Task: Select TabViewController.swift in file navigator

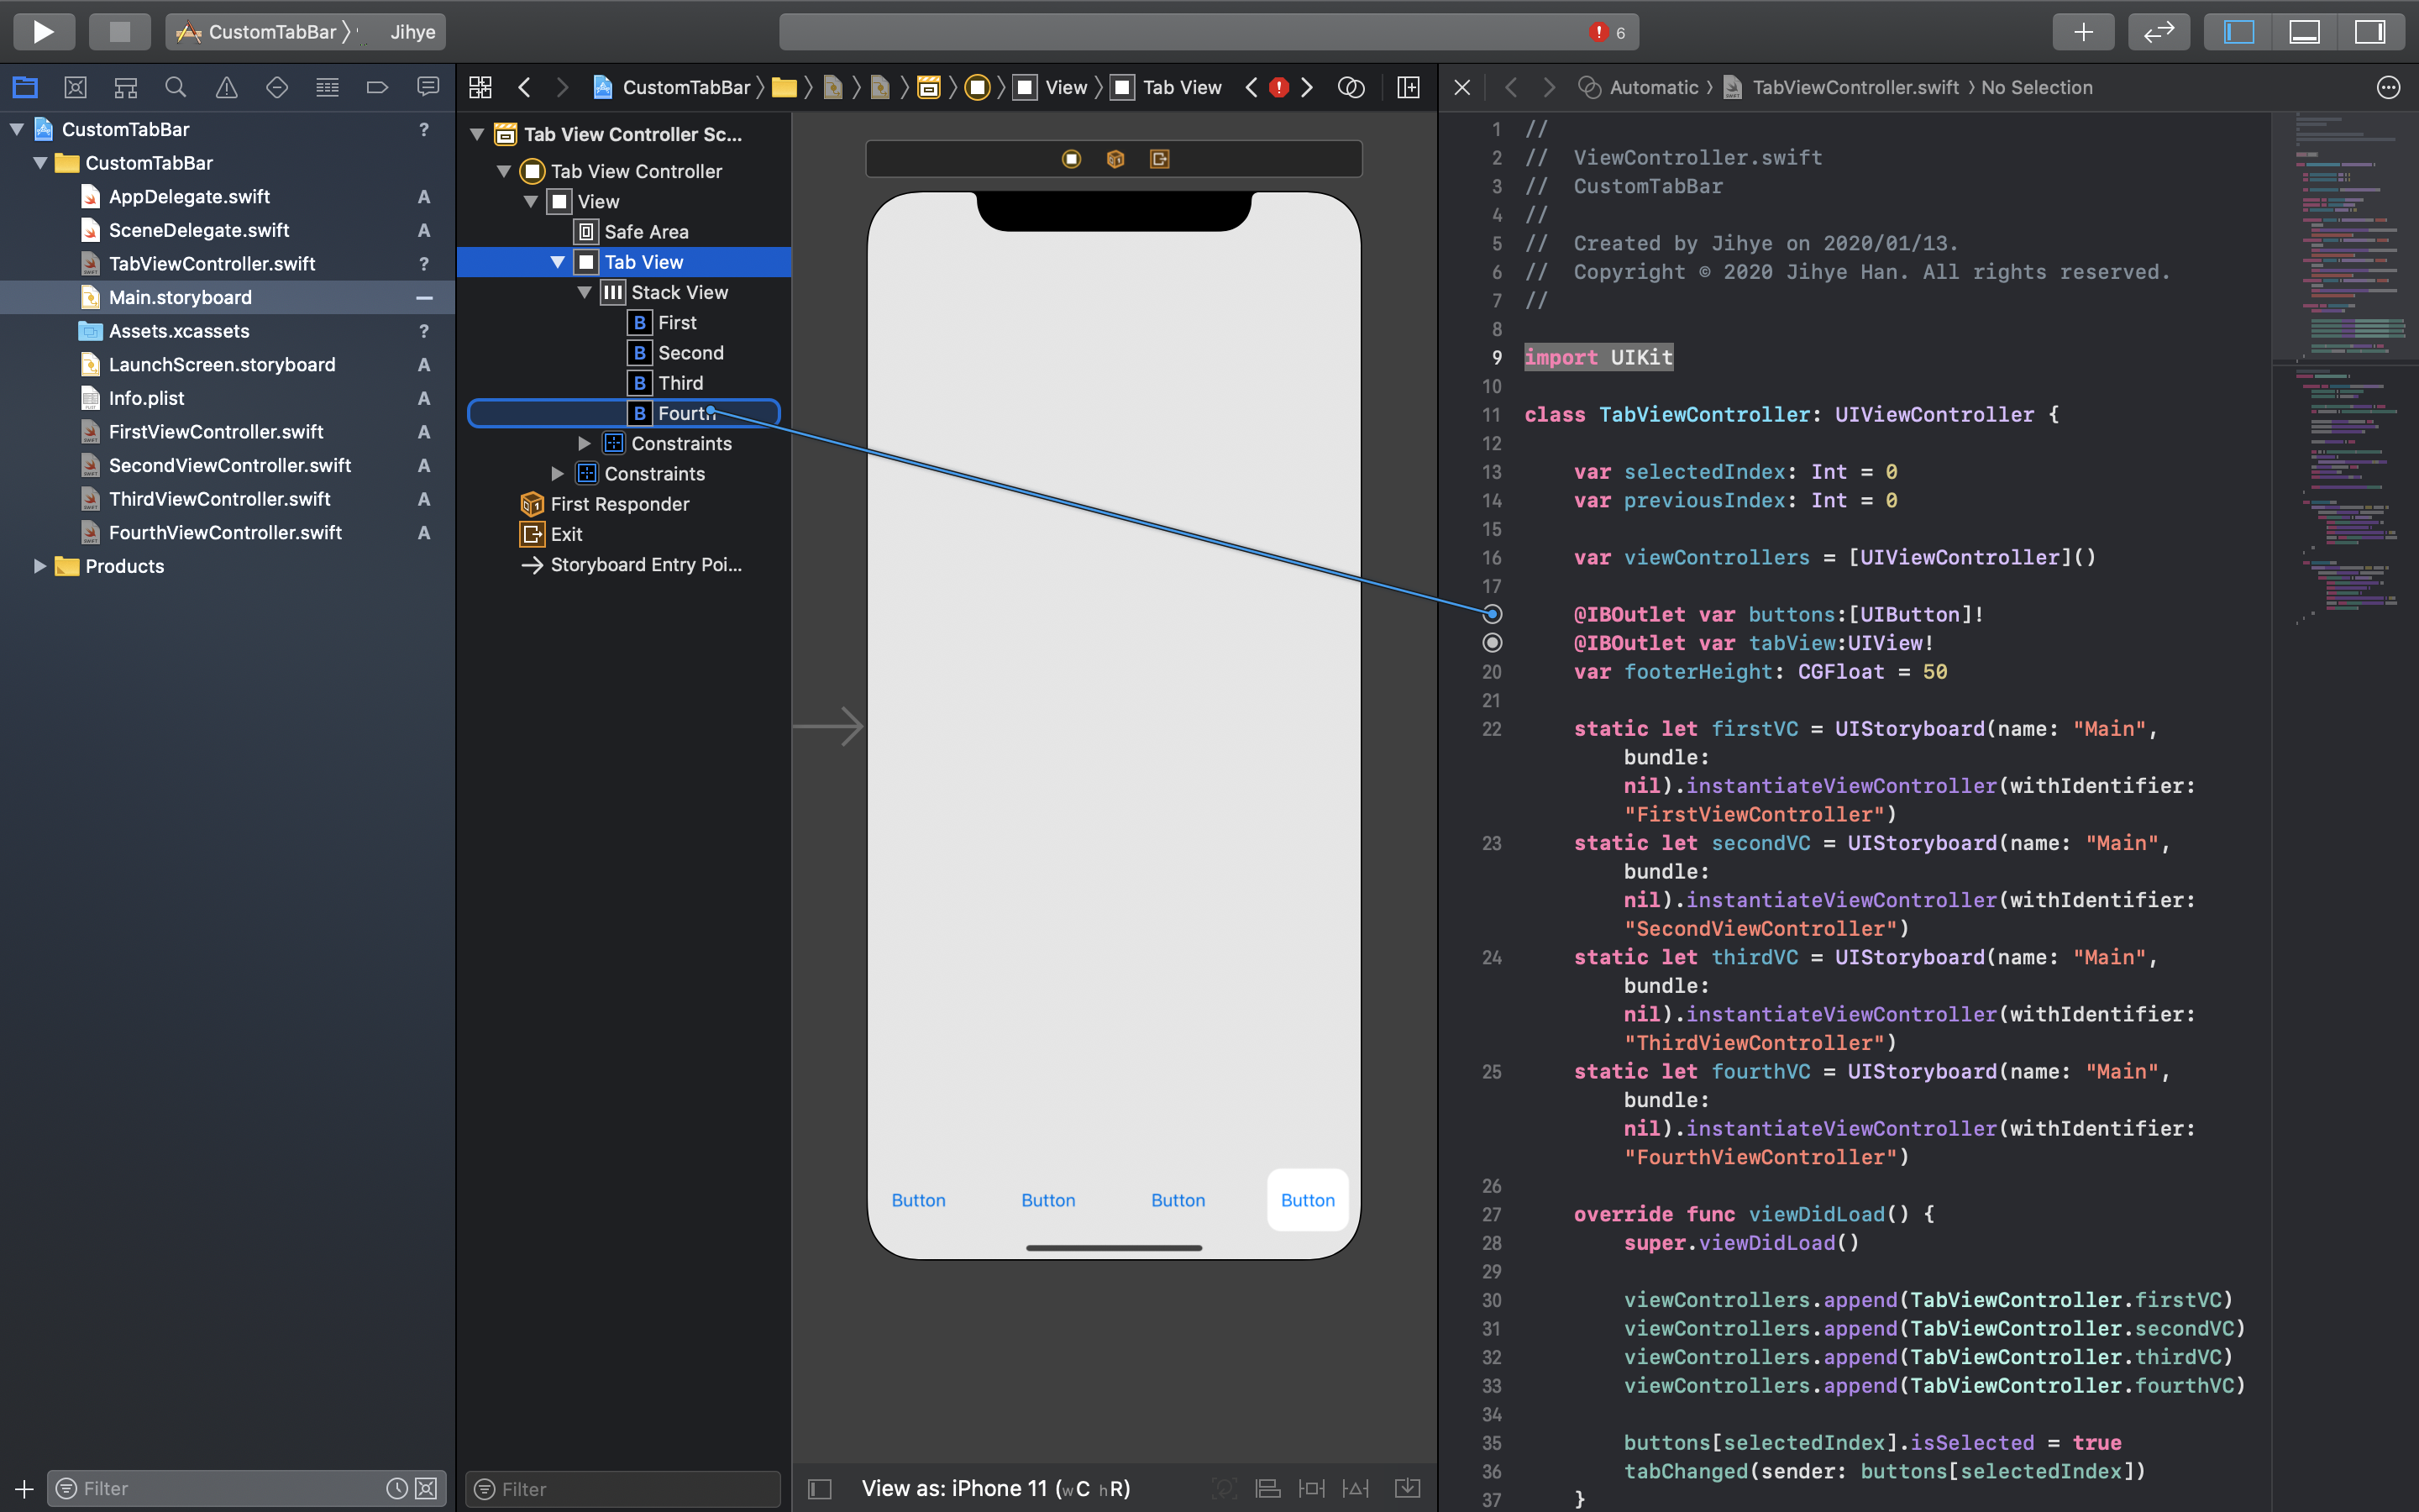Action: click(211, 264)
